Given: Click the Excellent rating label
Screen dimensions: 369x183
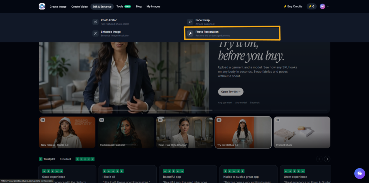Looking at the screenshot, I should click(x=65, y=159).
